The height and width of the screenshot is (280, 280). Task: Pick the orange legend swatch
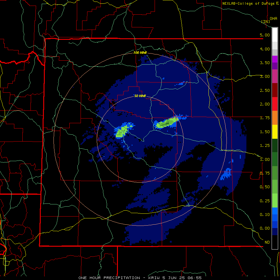275,118
